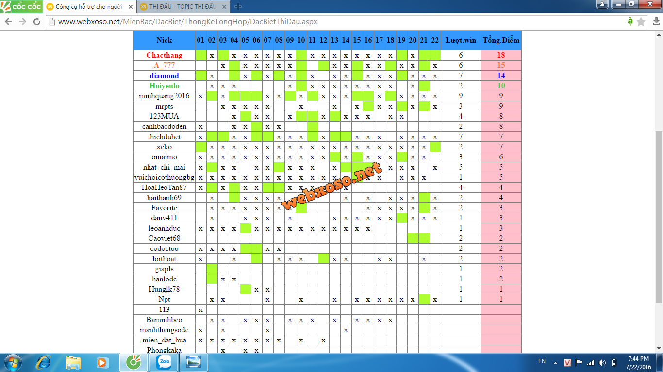Viewport: 663px width, 372px height.
Task: Bookmark this page with the star icon
Action: point(641,22)
